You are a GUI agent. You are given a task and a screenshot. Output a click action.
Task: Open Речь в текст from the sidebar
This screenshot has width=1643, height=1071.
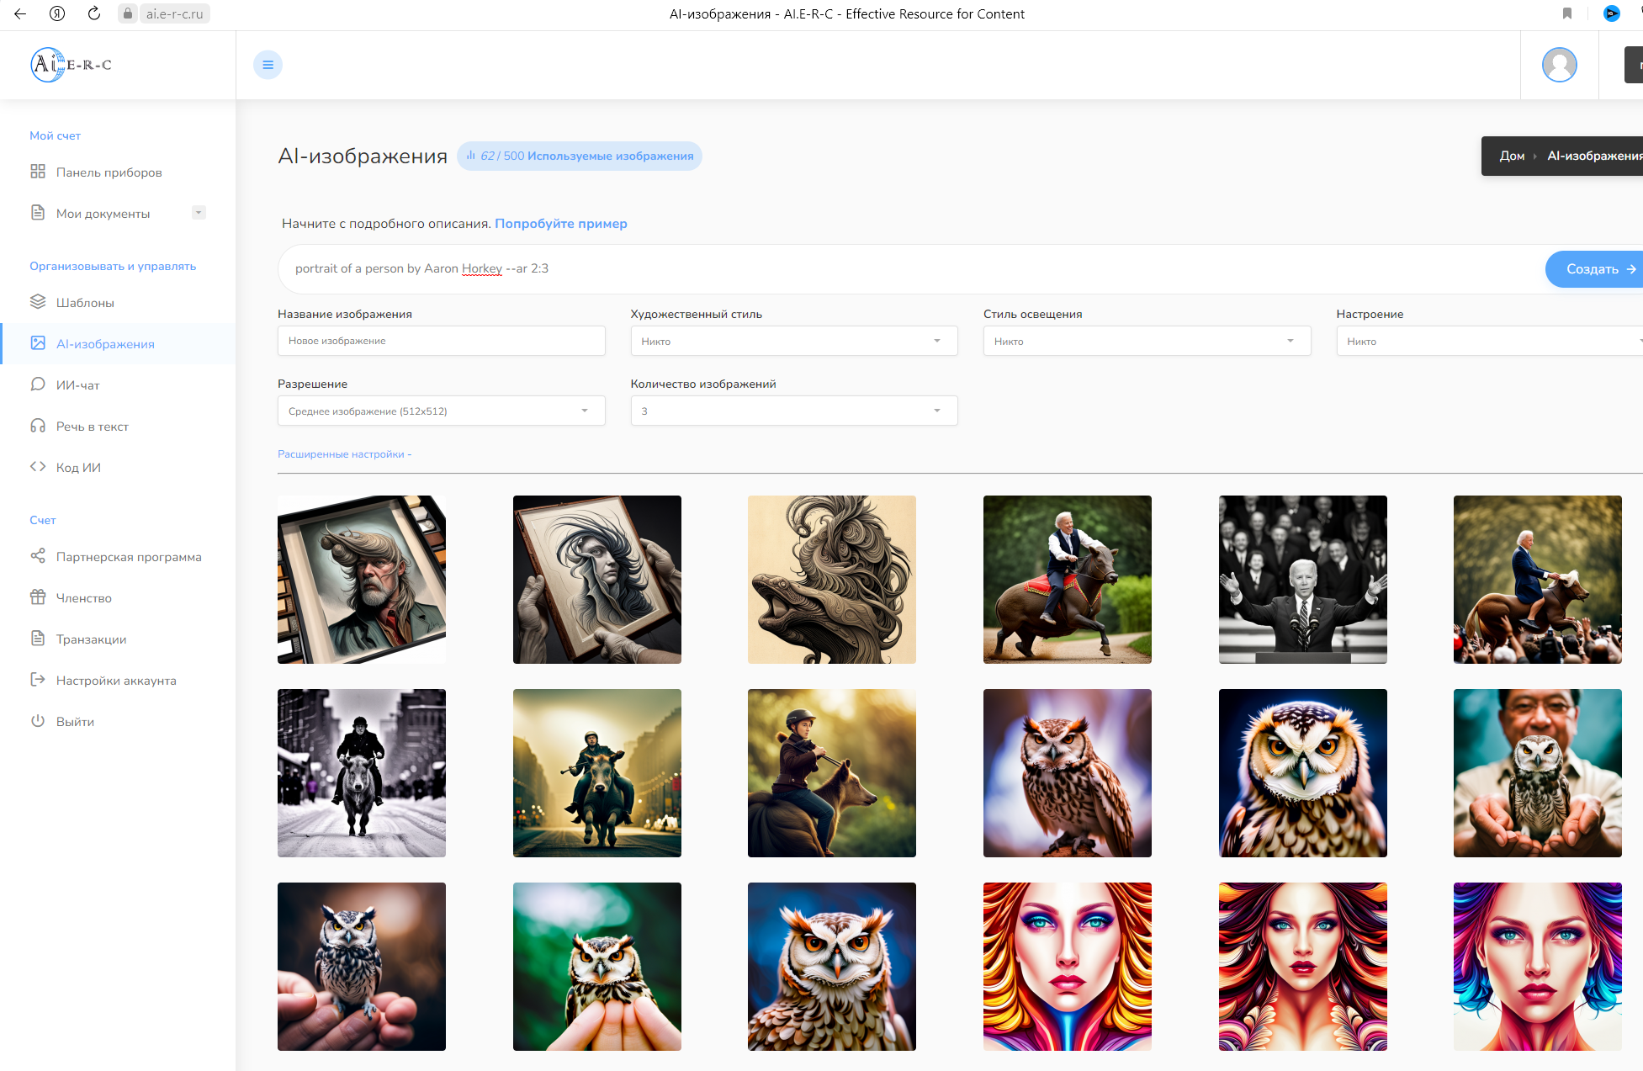pos(92,427)
